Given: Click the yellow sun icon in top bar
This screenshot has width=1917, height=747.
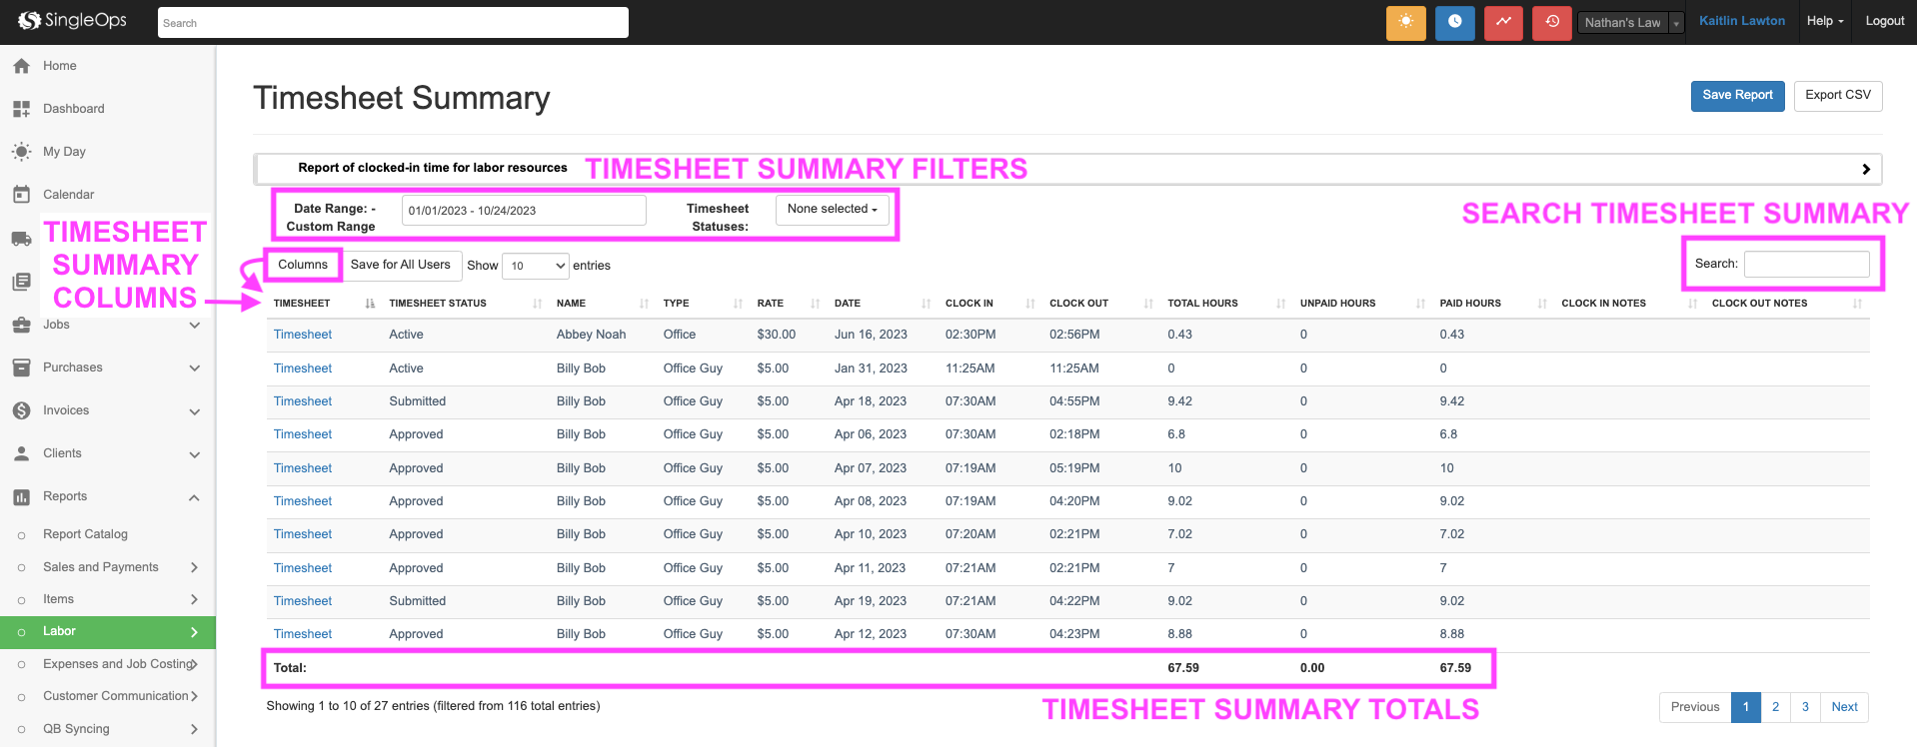Looking at the screenshot, I should pos(1405,22).
